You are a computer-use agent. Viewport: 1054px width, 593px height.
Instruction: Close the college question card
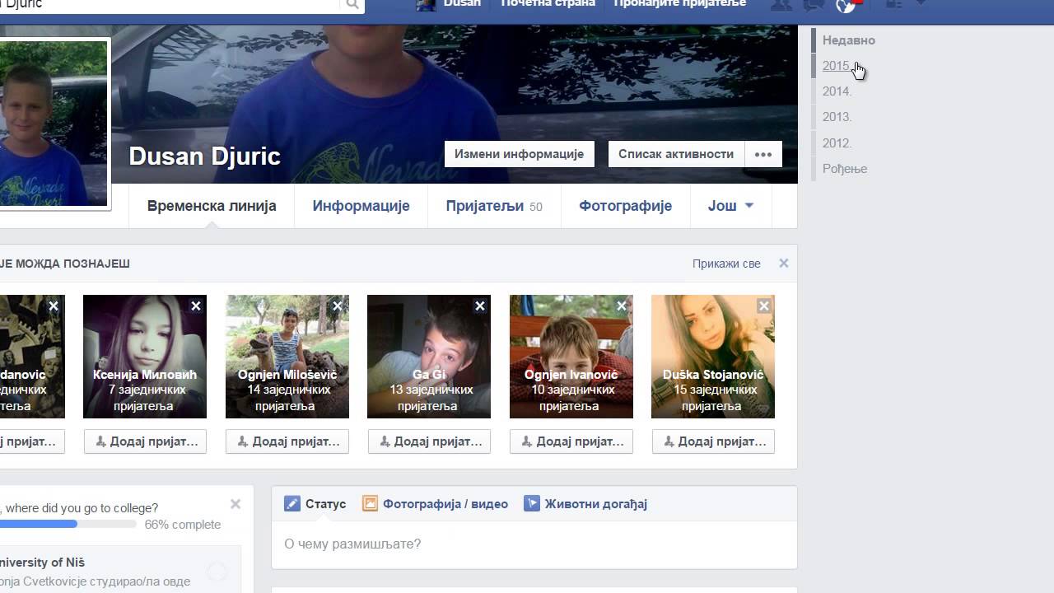(x=236, y=504)
